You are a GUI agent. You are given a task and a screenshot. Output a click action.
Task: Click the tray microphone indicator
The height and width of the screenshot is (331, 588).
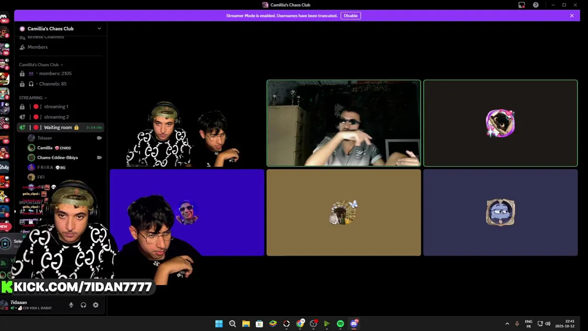517,324
